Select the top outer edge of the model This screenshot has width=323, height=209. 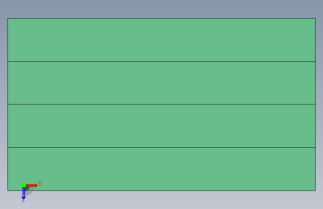[x=162, y=19]
